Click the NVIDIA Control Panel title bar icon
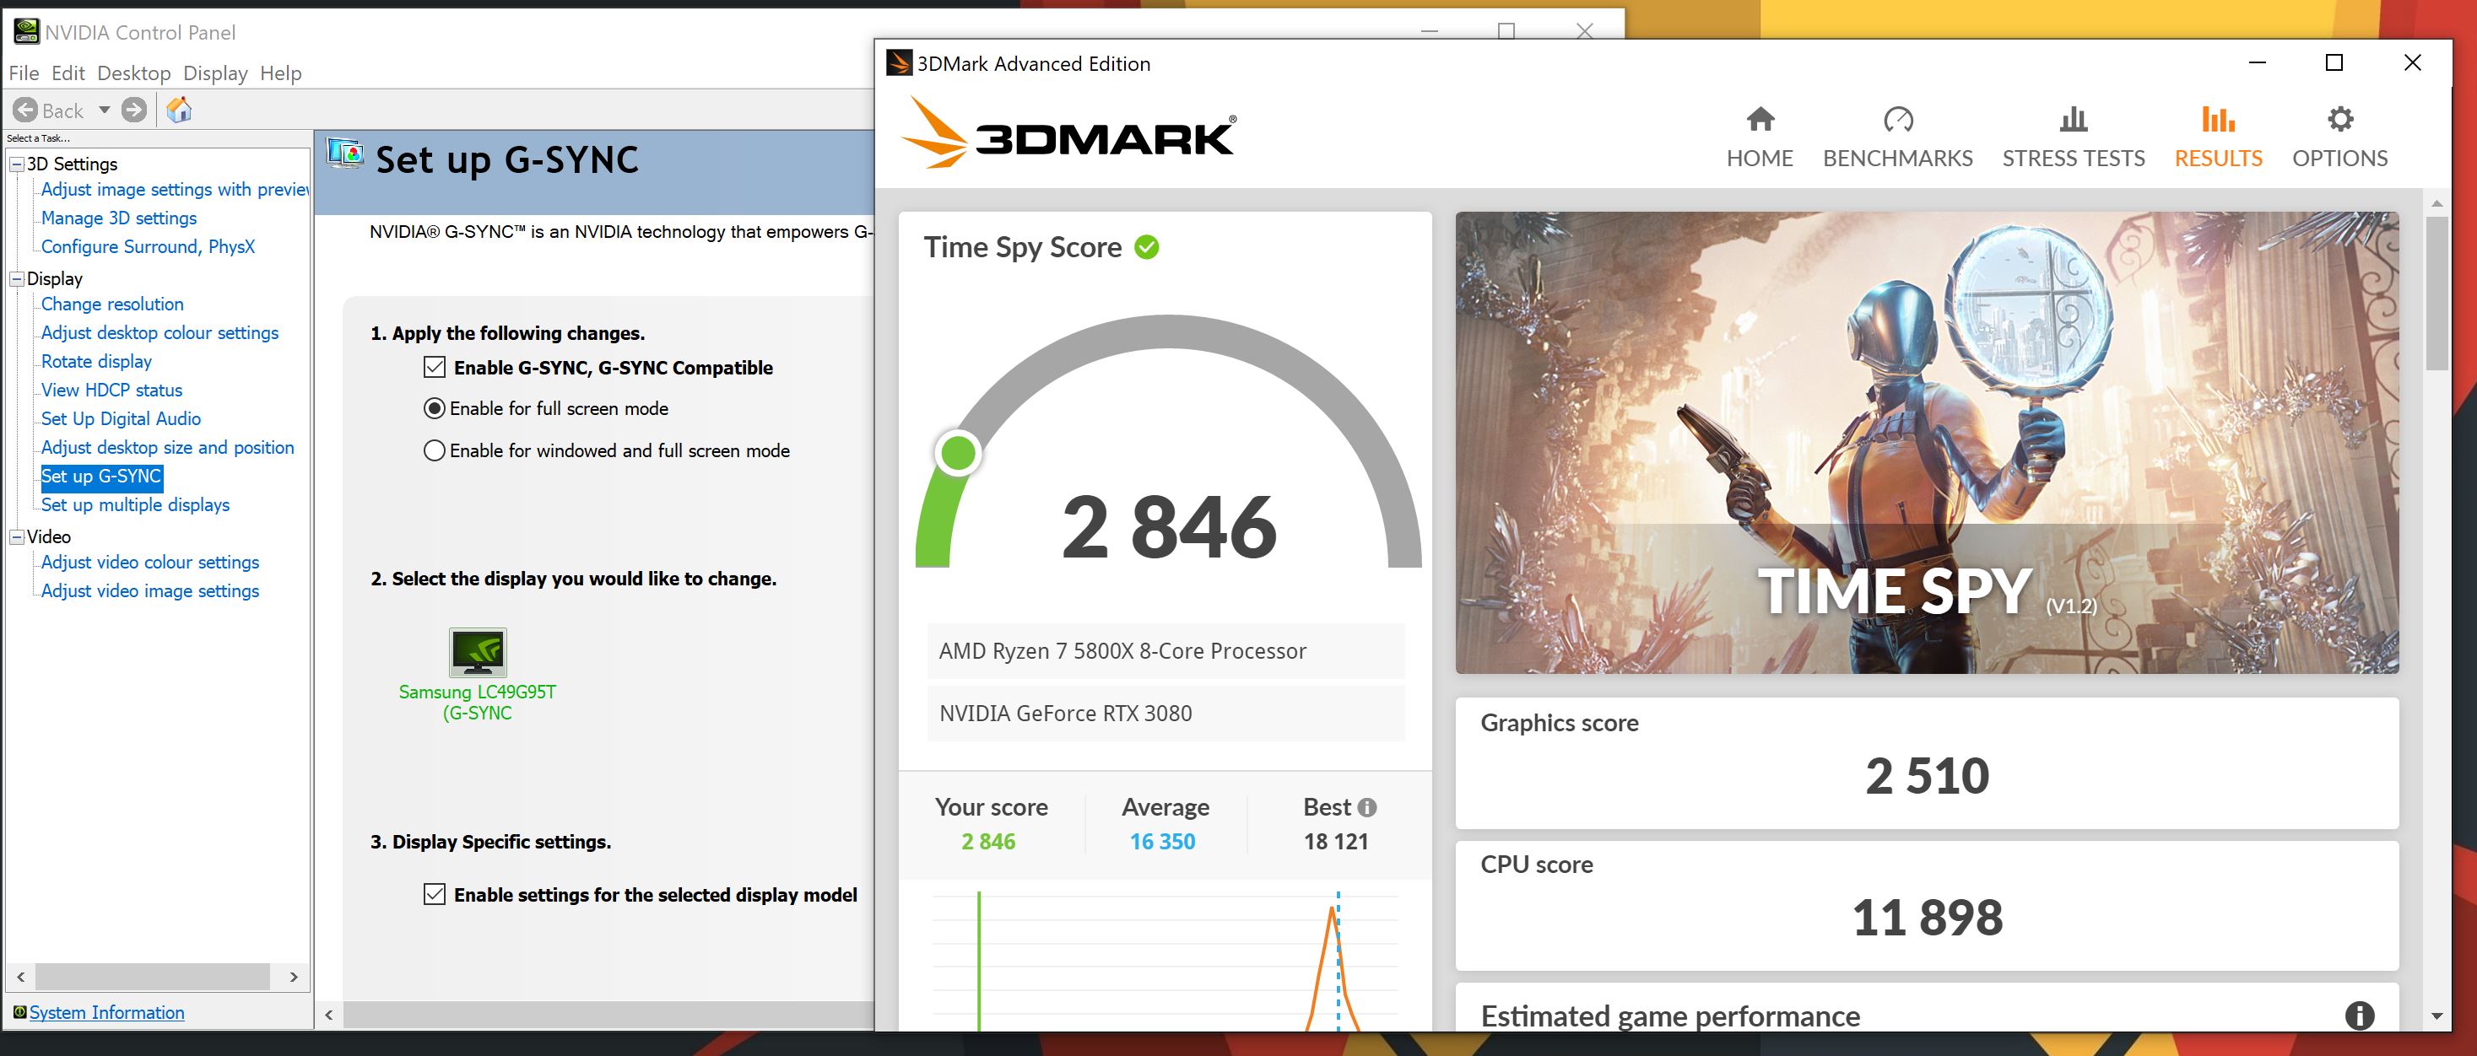The width and height of the screenshot is (2477, 1056). click(26, 32)
